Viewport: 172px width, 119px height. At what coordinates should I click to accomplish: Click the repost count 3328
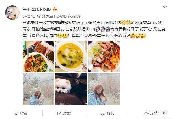67,114
